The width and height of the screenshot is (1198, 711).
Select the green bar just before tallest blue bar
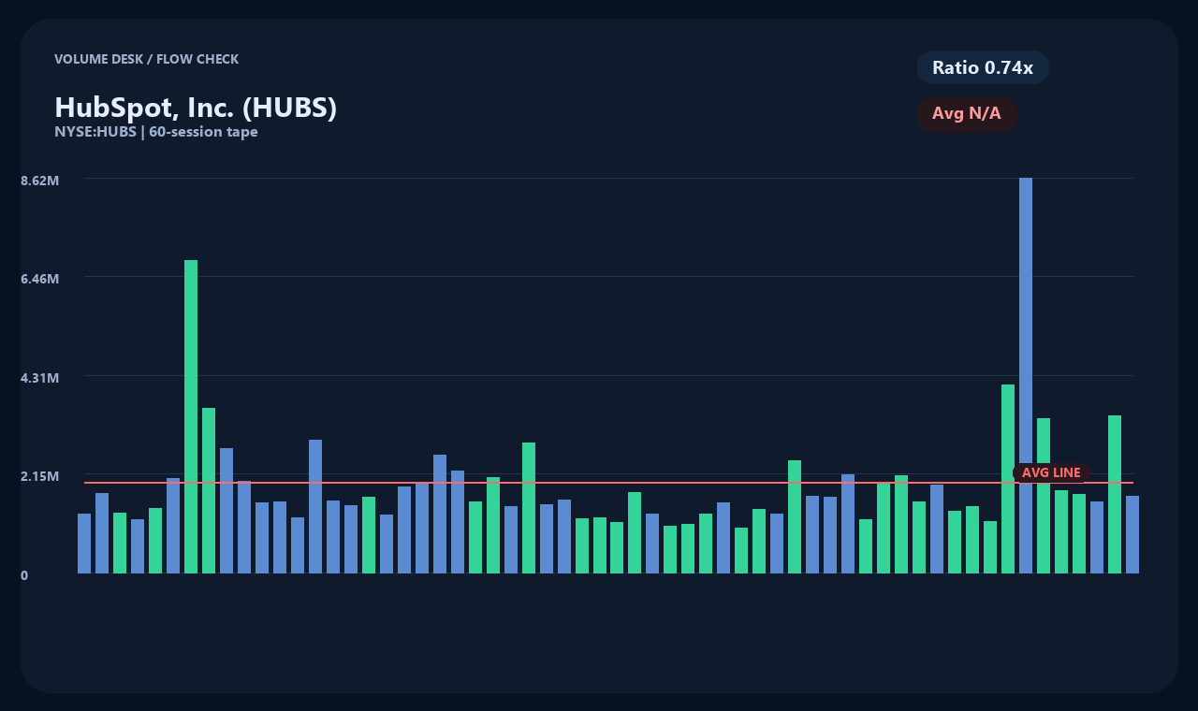(1008, 479)
